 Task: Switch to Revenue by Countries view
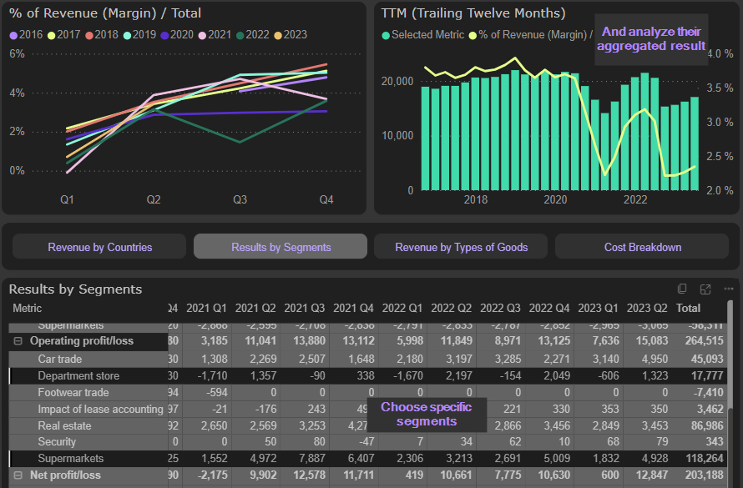(x=99, y=247)
